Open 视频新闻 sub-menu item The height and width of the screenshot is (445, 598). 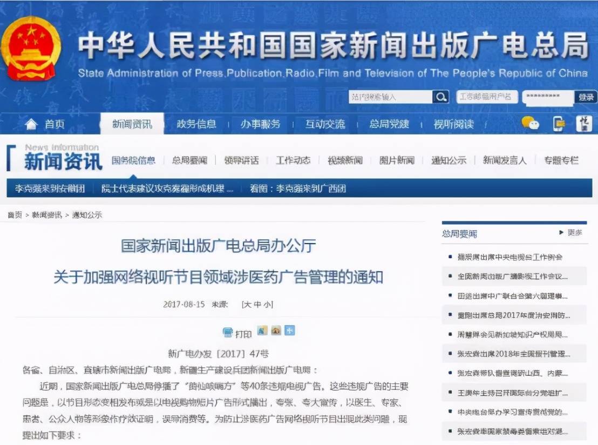point(345,160)
